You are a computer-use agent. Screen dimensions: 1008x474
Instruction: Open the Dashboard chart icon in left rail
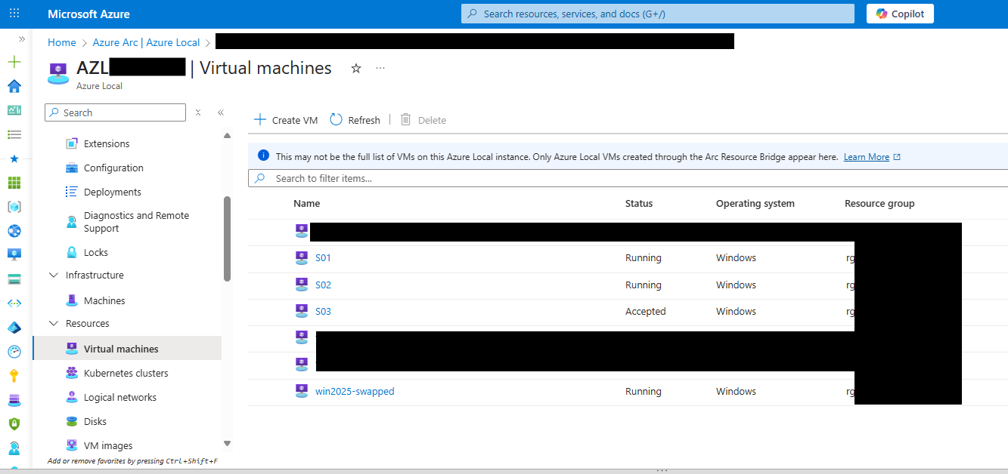tap(14, 110)
